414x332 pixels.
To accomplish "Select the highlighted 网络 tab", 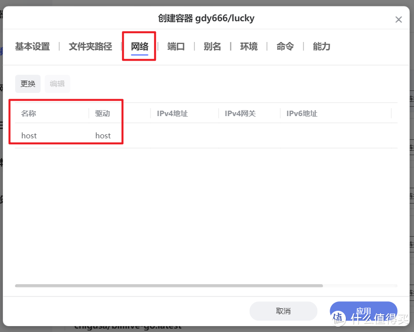I will 139,46.
